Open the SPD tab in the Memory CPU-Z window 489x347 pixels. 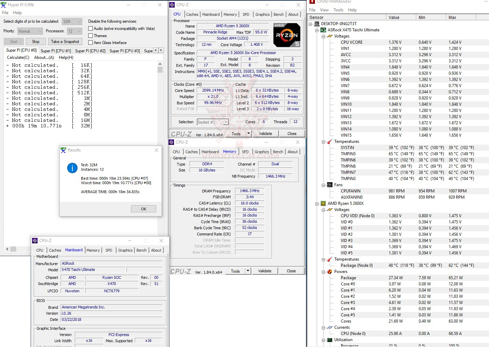pos(245,152)
